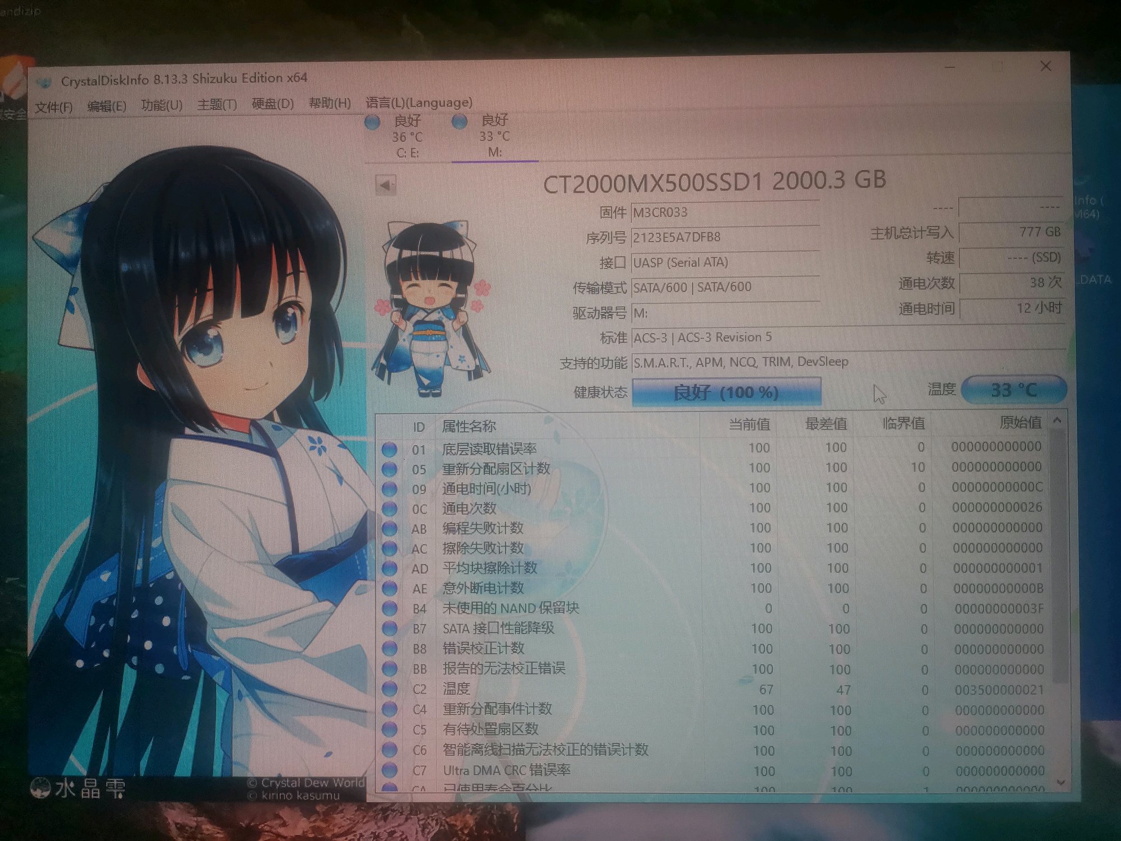Click the scroll up arrow of attribute list

[x=1057, y=420]
